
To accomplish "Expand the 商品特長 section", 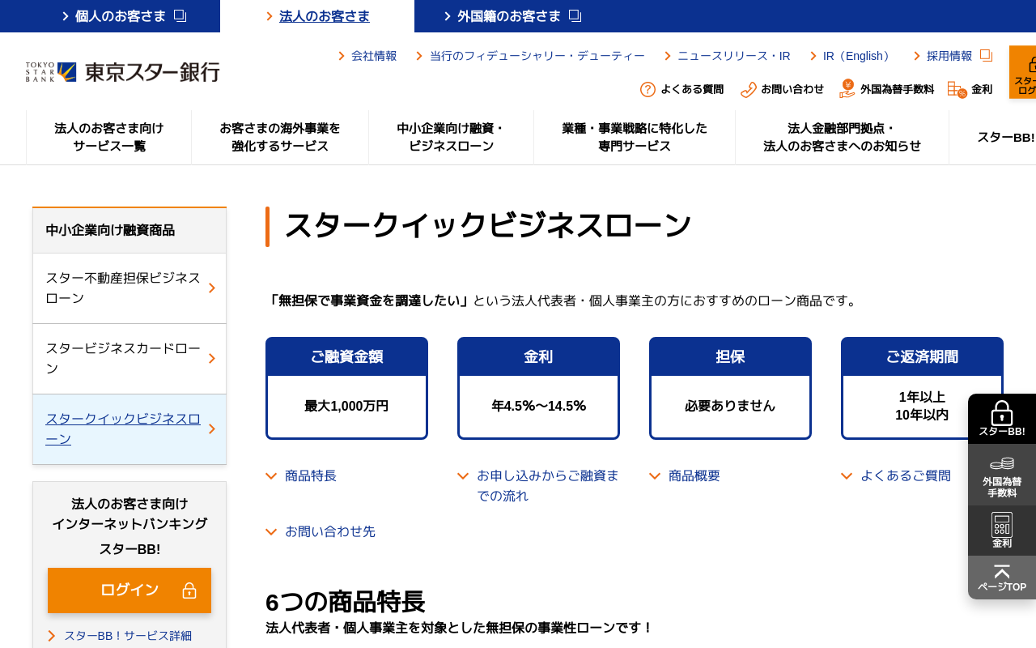I will [x=309, y=475].
